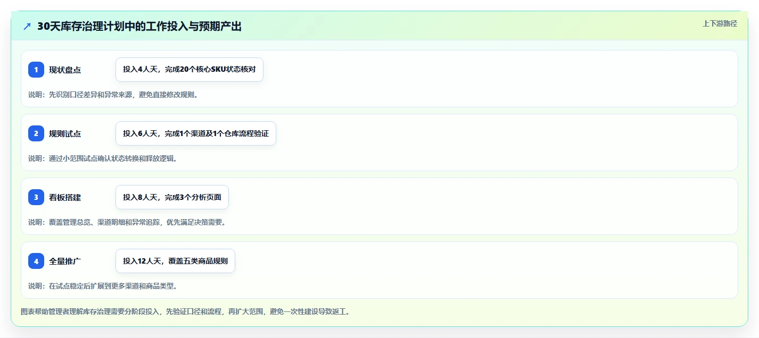Click the title 30天库存治理计划中的工作投入与预期产出
759x338 pixels.
coord(139,26)
